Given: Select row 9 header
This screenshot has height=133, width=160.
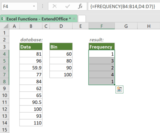Looking at the screenshot, I should tap(5, 88).
